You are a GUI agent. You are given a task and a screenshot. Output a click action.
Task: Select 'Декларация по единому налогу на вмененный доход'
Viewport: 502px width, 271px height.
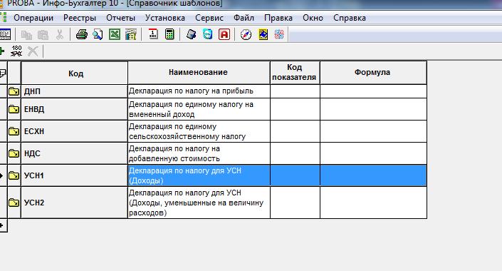tap(199, 109)
